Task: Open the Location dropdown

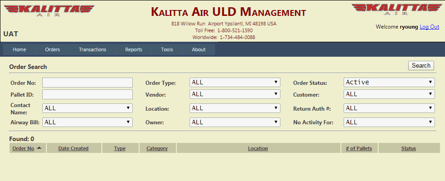Action: point(235,108)
